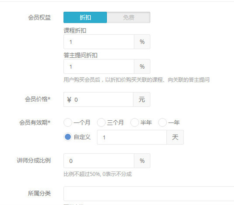The width and height of the screenshot is (234, 205).
Task: Choose 一年 as membership validity
Action: pos(162,122)
